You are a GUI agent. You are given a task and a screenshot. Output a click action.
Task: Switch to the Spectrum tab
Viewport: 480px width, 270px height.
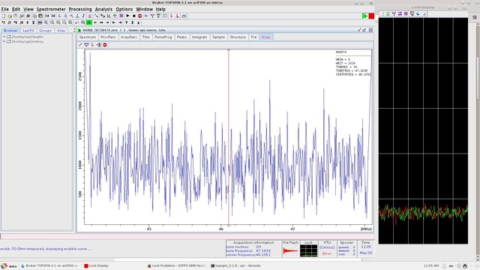pyautogui.click(x=88, y=37)
